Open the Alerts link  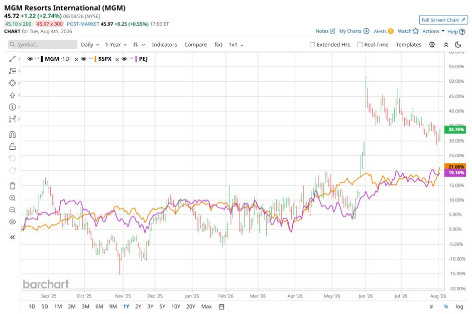(384, 31)
